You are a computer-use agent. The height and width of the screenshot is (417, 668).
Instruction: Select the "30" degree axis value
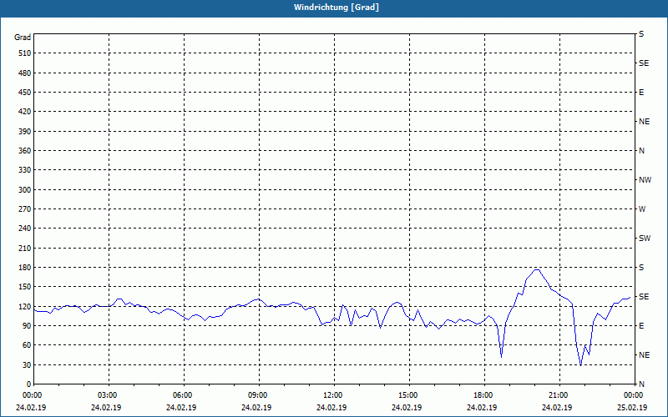coord(27,364)
